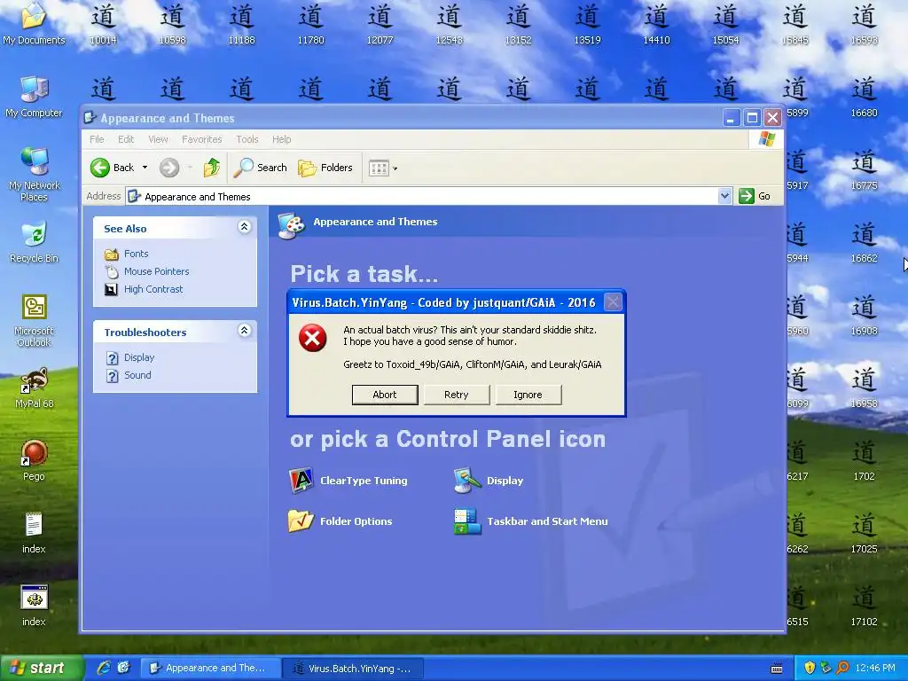Open the Mouse Pointers link
The image size is (908, 681).
tap(156, 271)
